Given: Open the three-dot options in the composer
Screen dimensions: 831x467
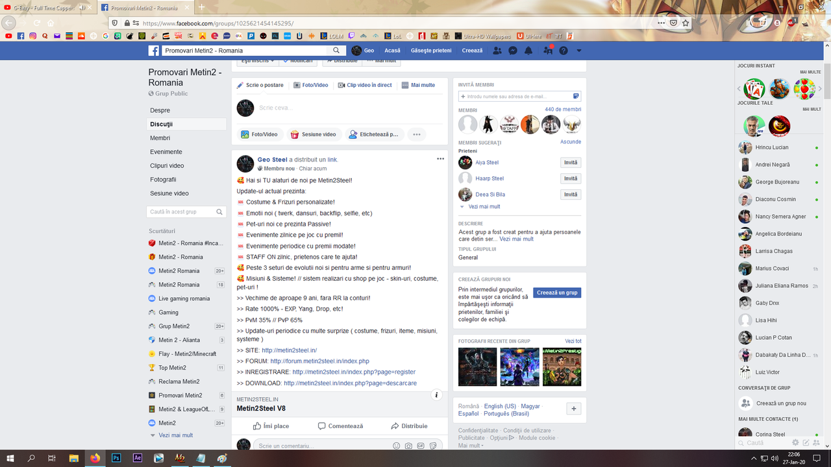Looking at the screenshot, I should [417, 134].
